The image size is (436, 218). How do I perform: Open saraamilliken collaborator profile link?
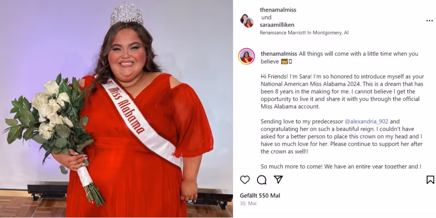click(277, 25)
